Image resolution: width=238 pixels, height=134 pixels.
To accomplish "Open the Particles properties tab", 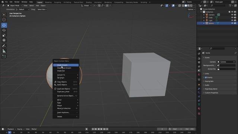I will [199, 93].
